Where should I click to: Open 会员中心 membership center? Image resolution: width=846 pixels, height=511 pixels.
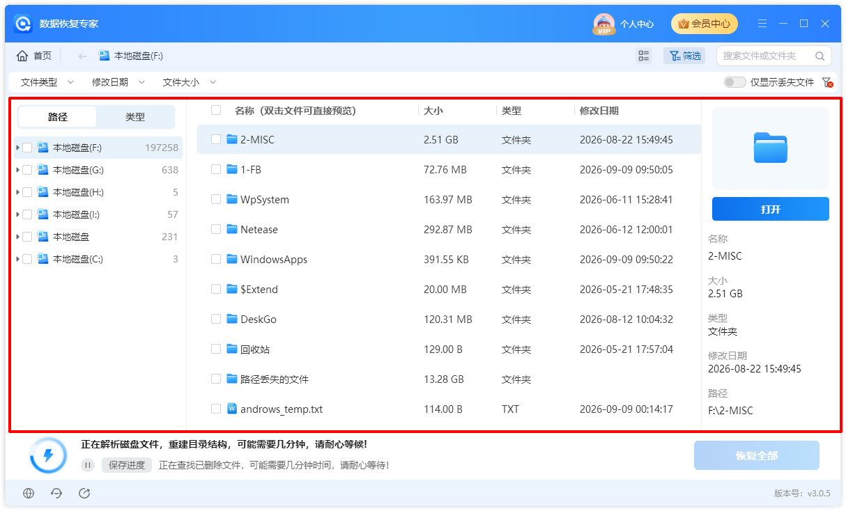pyautogui.click(x=705, y=24)
